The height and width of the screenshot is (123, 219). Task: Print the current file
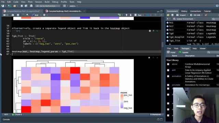pos(31,6)
